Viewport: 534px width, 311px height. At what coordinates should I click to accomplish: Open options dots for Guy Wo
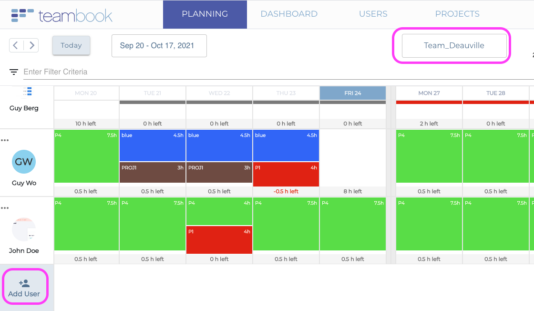point(5,140)
